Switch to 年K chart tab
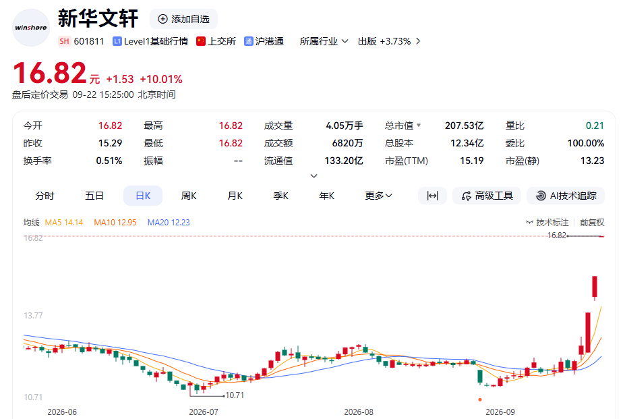 pos(326,196)
